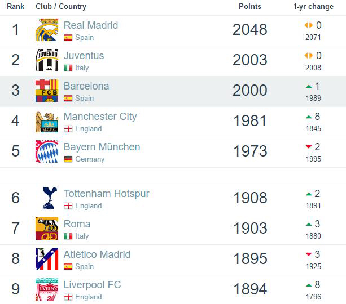346x304 pixels.
Task: Click the Roma club crest
Action: point(47,229)
